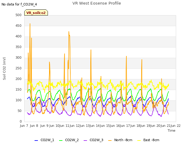Click the Jun 12 x-axis date label
This screenshot has width=194, height=146.
point(75,126)
